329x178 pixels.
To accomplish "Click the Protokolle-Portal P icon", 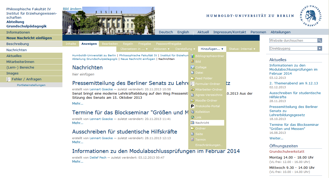I will coord(192,106).
